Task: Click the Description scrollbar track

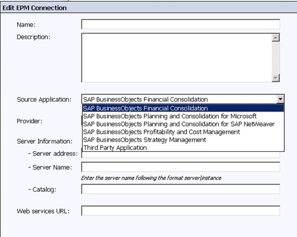Action: pyautogui.click(x=275, y=58)
